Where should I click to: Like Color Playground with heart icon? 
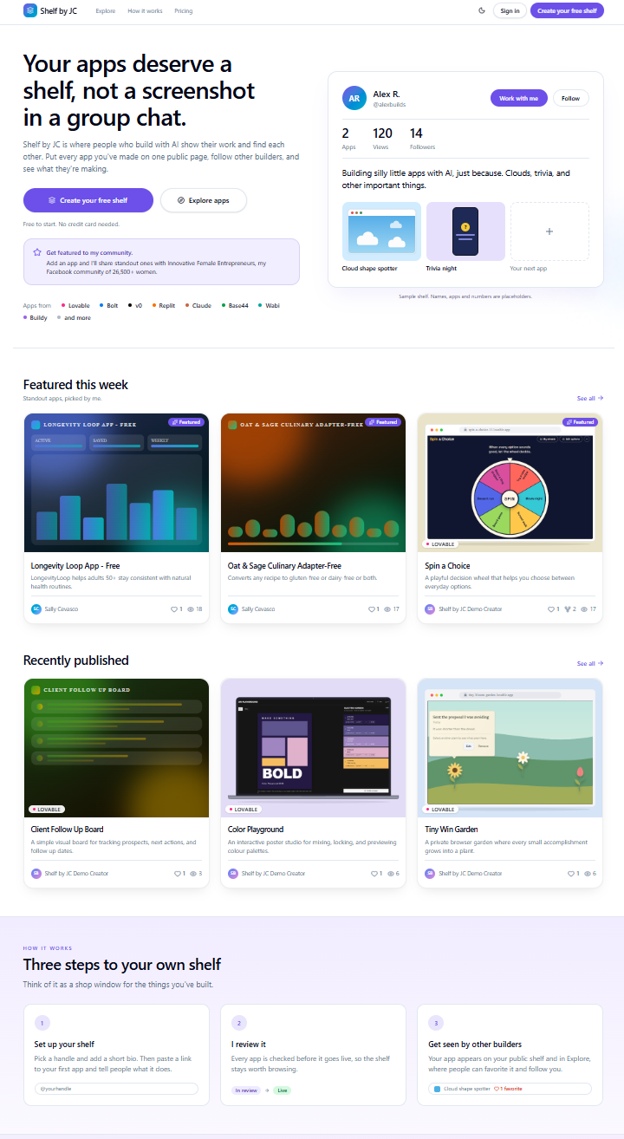pos(374,874)
